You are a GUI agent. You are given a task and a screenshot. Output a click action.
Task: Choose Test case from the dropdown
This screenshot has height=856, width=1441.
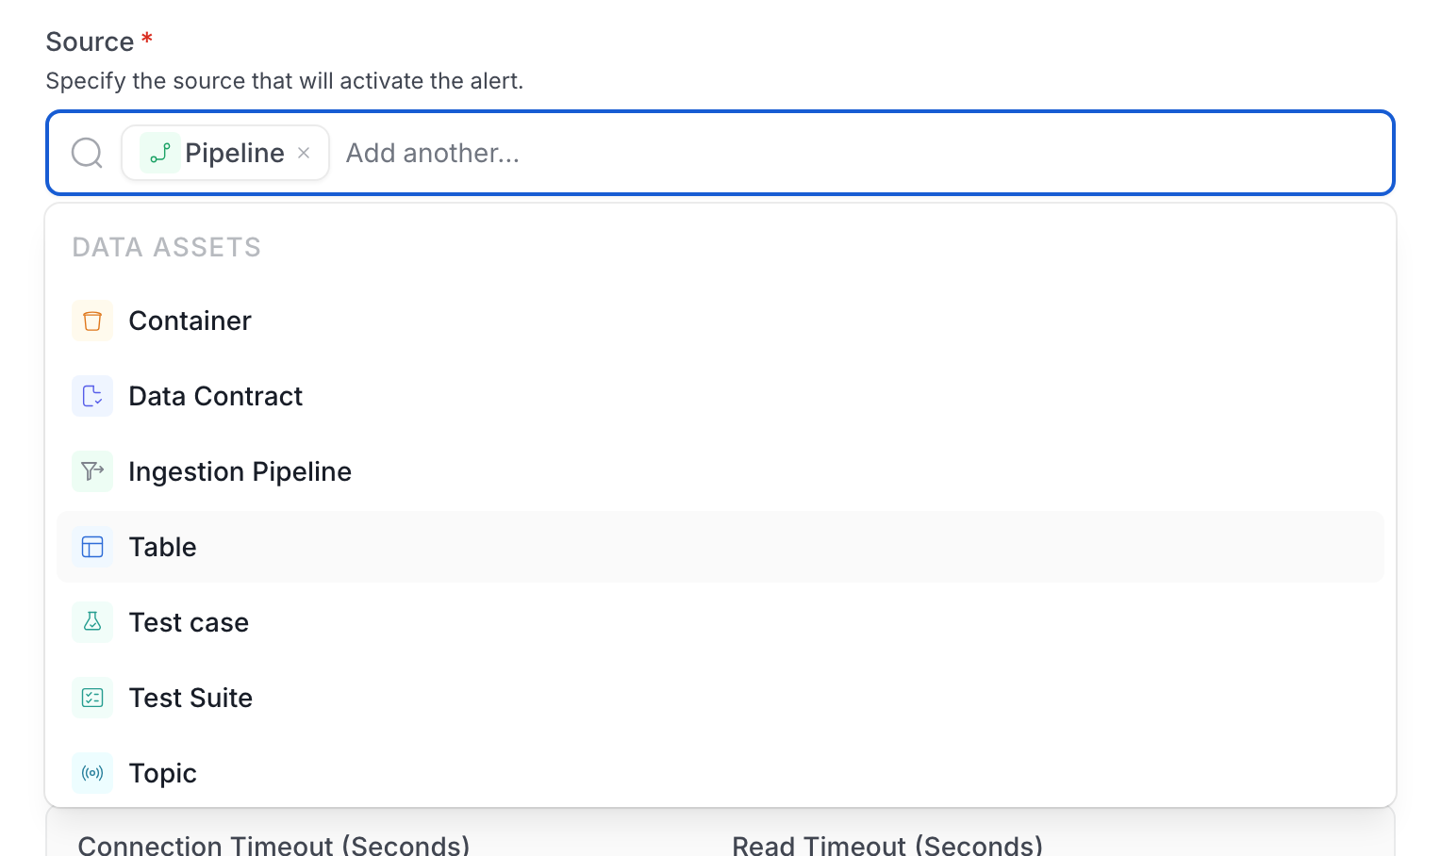tap(720, 622)
